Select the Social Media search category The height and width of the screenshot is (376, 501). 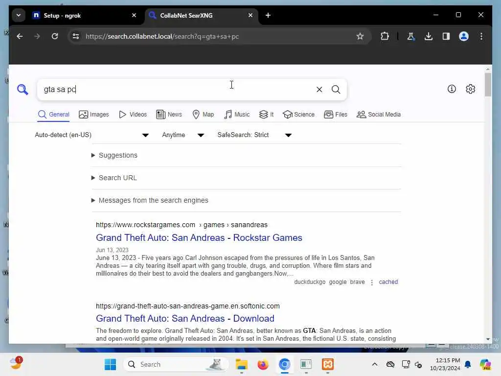(x=378, y=115)
